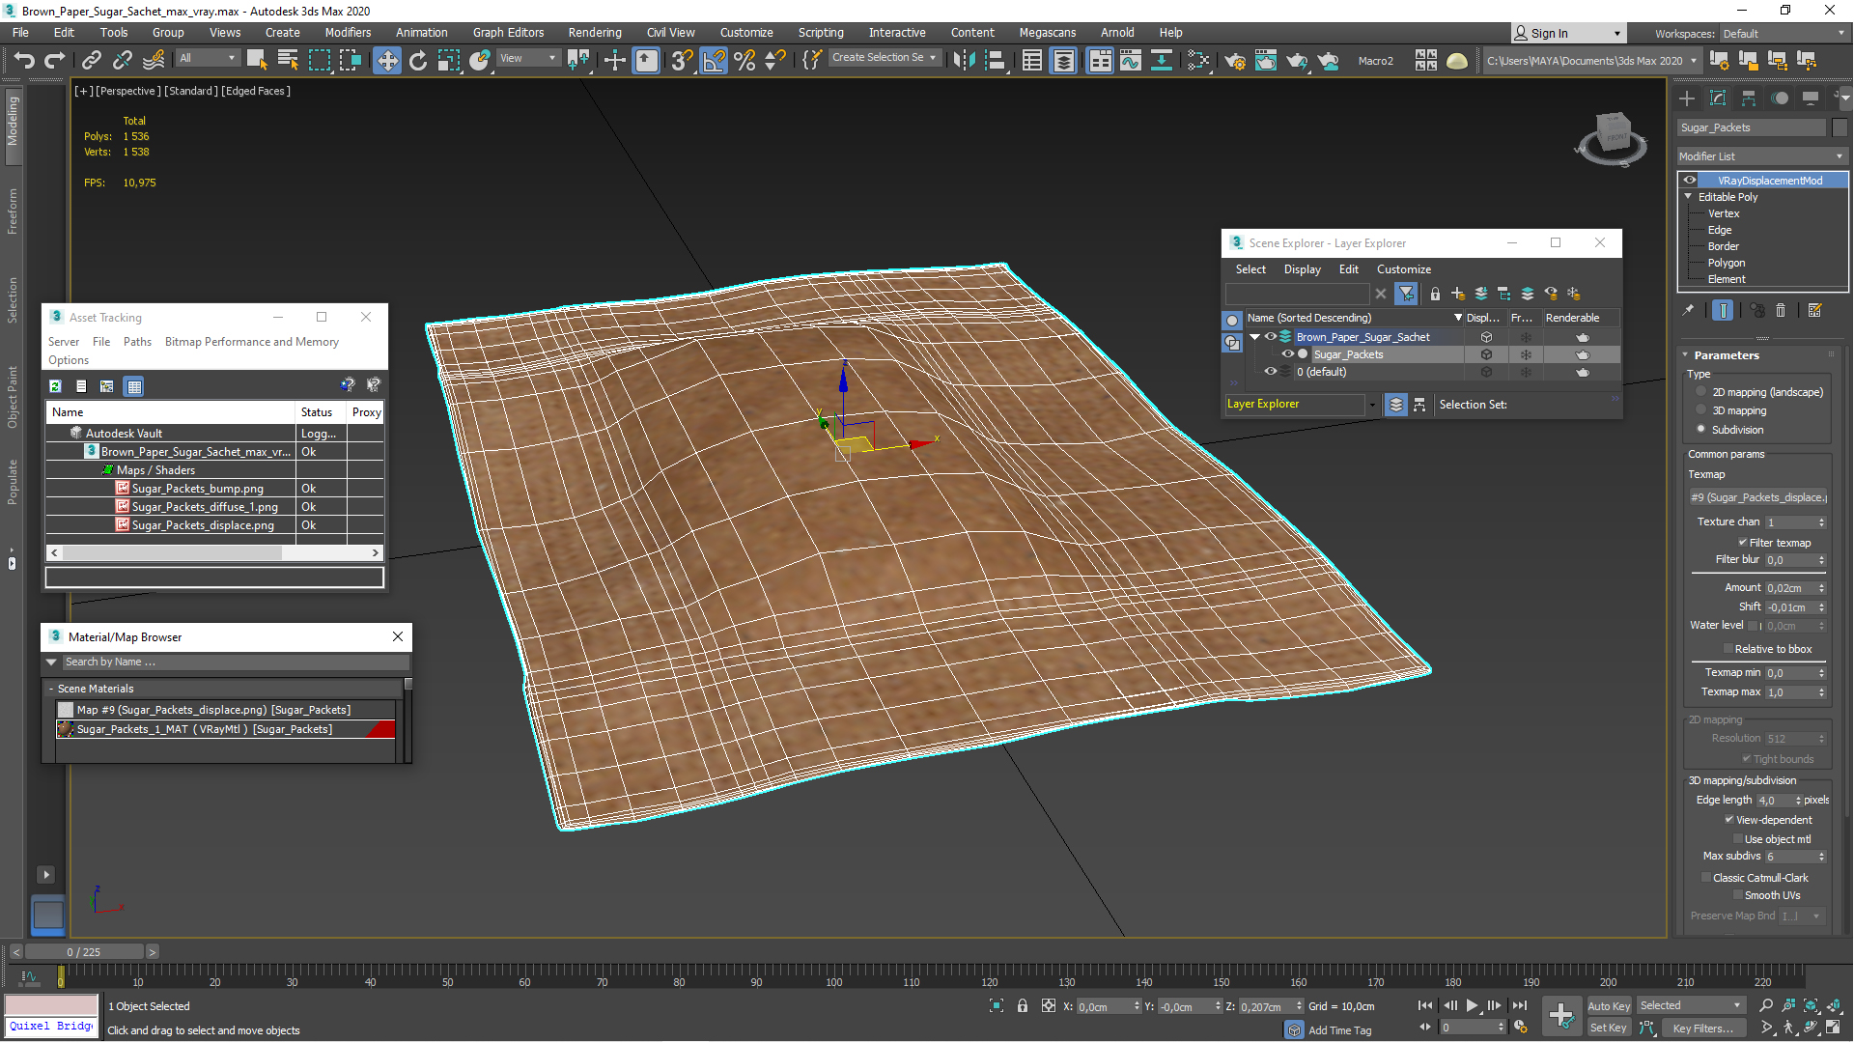Open Paths menu in Asset Tracking

tap(137, 342)
